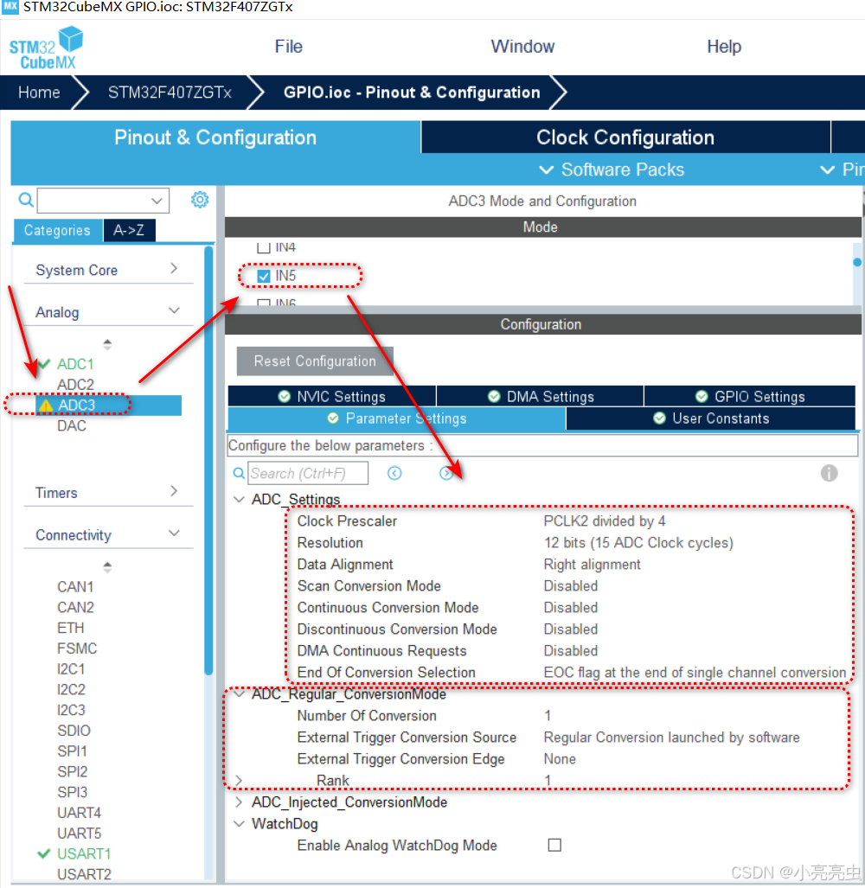Collapse the ADC_Settings group
The image size is (865, 888).
(x=239, y=499)
